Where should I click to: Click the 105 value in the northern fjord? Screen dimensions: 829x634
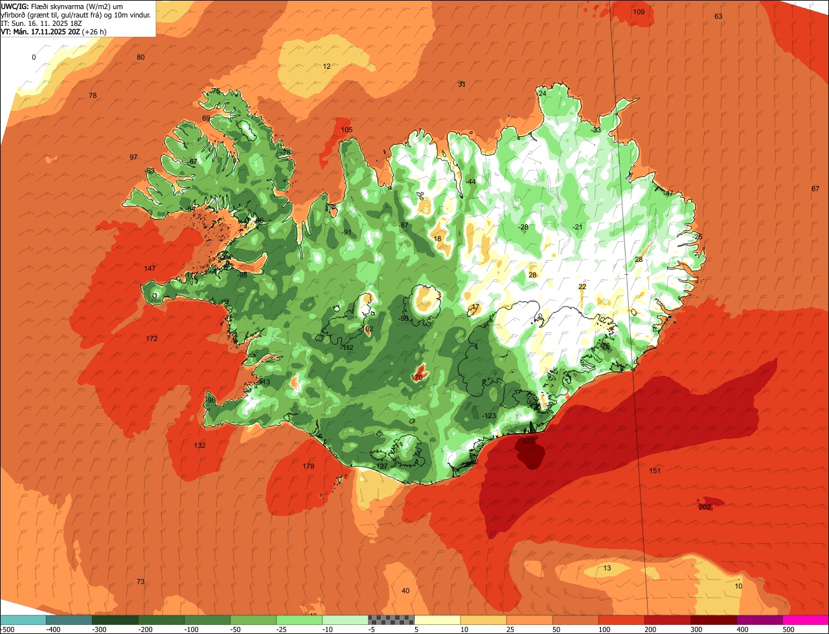coord(346,130)
